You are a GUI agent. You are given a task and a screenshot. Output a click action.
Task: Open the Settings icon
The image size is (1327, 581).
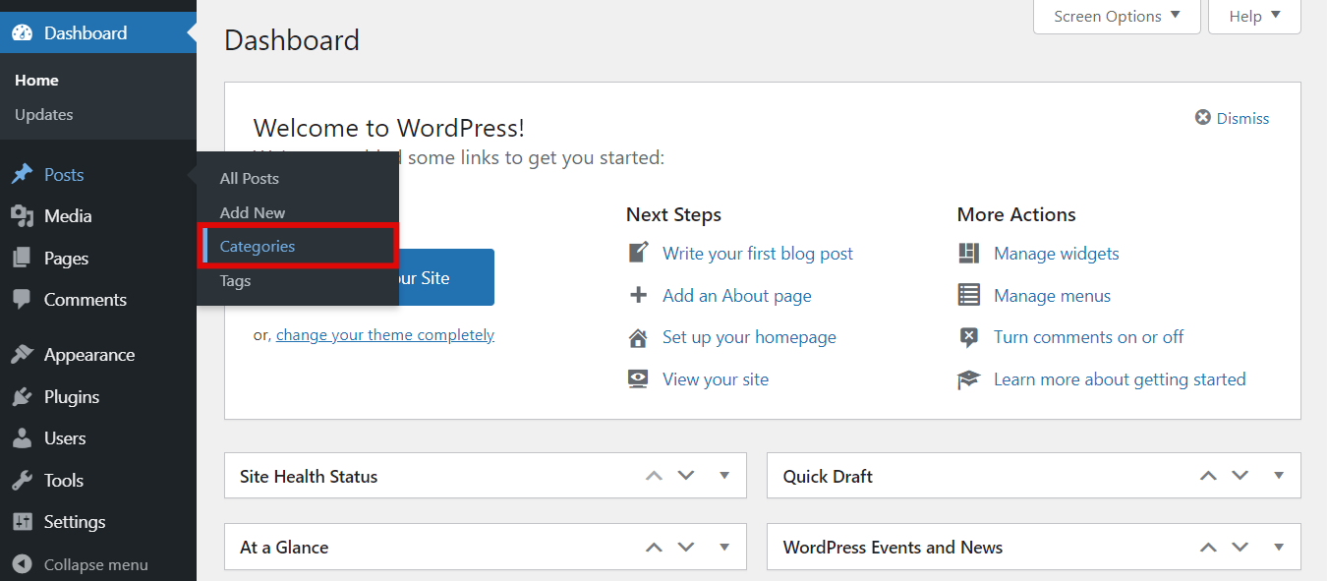pyautogui.click(x=24, y=521)
